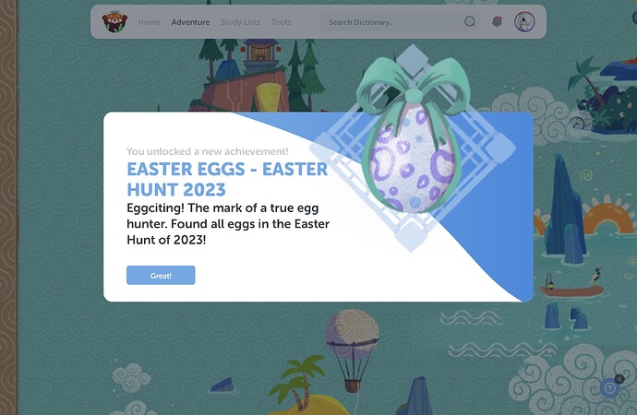This screenshot has height=415, width=637.
Task: Open the Adventure section
Action: (x=190, y=22)
